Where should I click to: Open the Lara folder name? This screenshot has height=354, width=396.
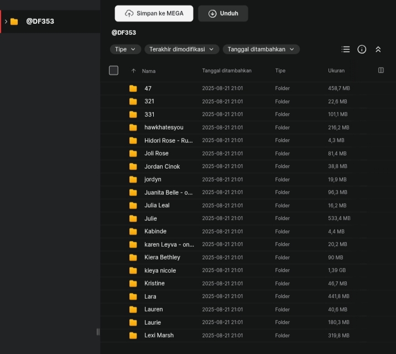[150, 296]
